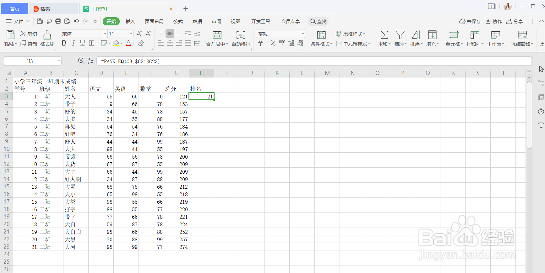Click the 分享 share button

(x=515, y=21)
